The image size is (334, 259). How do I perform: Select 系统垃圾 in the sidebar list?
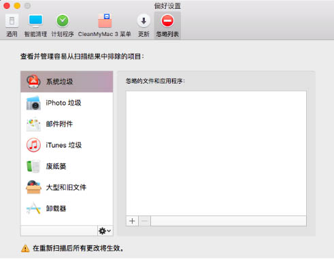tap(67, 82)
